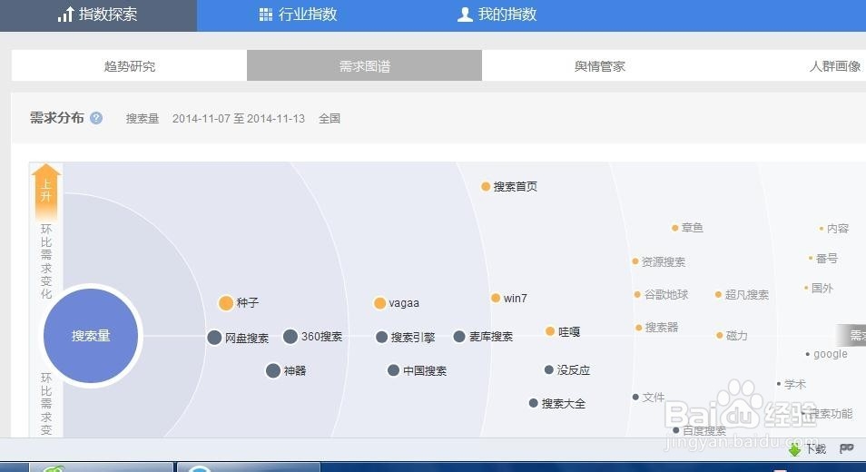Click the bar chart icon in 指数探索
The height and width of the screenshot is (472, 866).
65,15
